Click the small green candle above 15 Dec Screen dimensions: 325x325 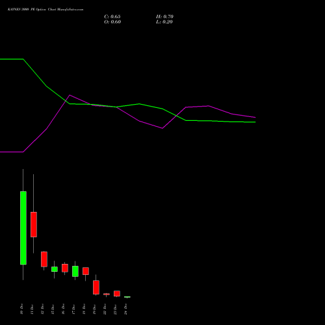click(55, 269)
